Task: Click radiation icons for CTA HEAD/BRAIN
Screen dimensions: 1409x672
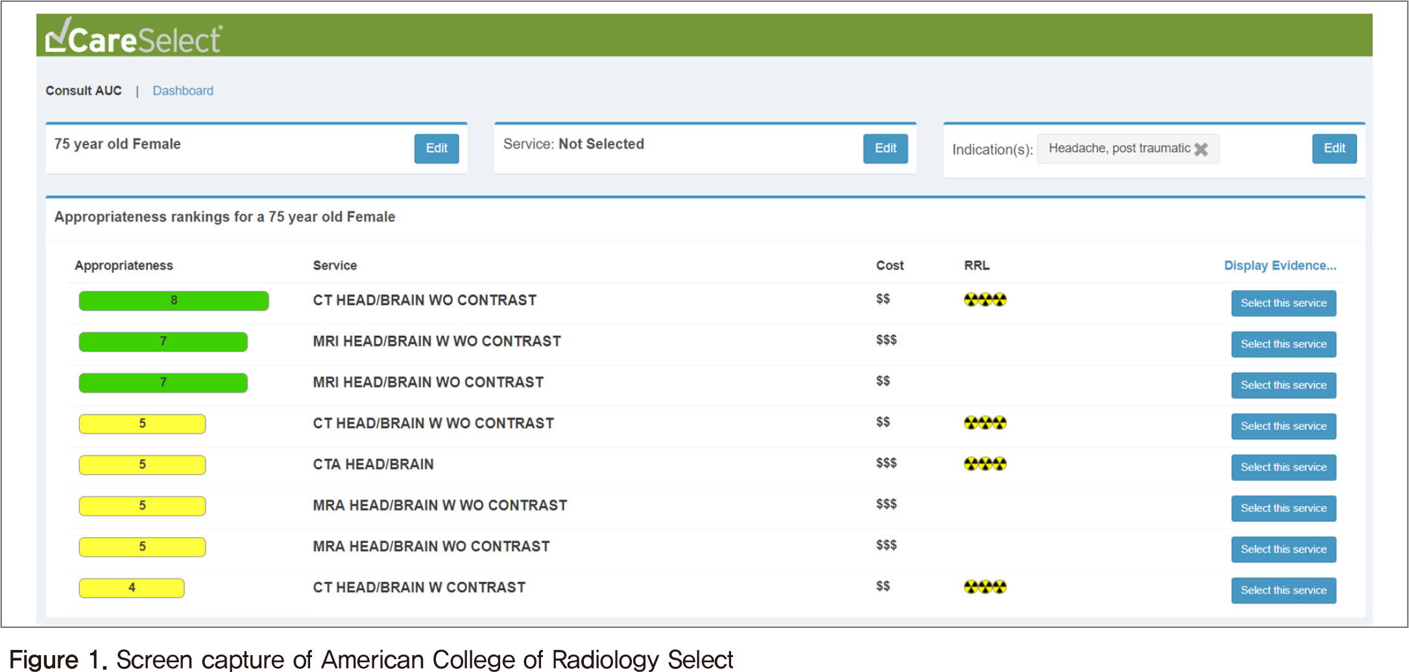Action: [985, 464]
